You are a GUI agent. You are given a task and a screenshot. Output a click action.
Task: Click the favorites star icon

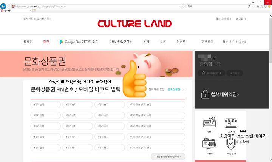(x=261, y=6)
